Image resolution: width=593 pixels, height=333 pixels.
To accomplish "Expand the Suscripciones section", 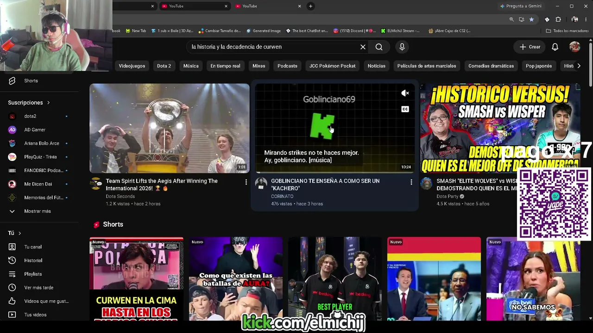I will click(x=29, y=103).
